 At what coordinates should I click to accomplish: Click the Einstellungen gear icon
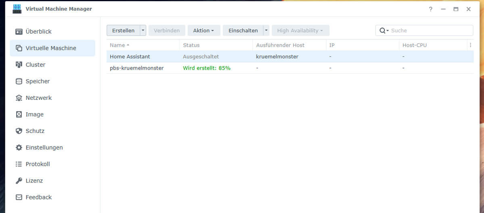pyautogui.click(x=19, y=148)
